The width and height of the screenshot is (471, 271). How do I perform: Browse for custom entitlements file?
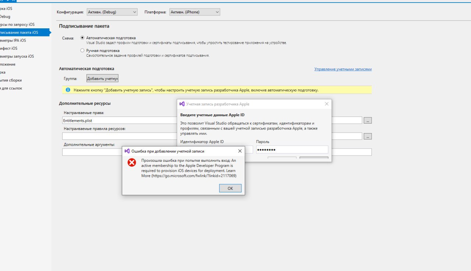coord(368,120)
